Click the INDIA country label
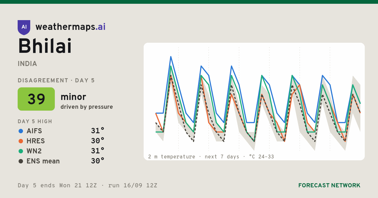This screenshot has width=378, height=198. click(27, 64)
